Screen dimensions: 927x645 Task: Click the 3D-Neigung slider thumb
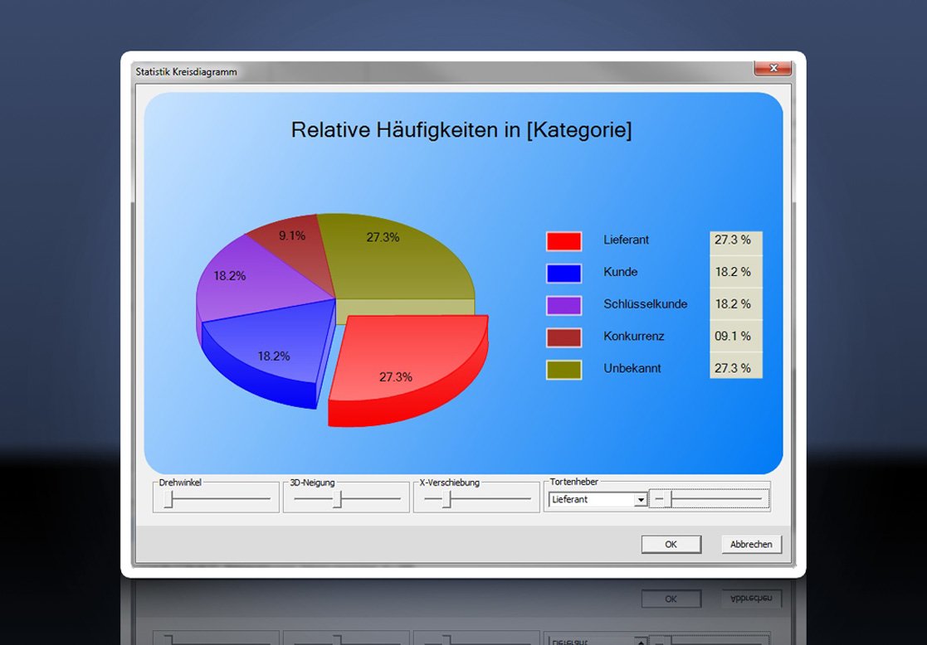click(x=337, y=500)
